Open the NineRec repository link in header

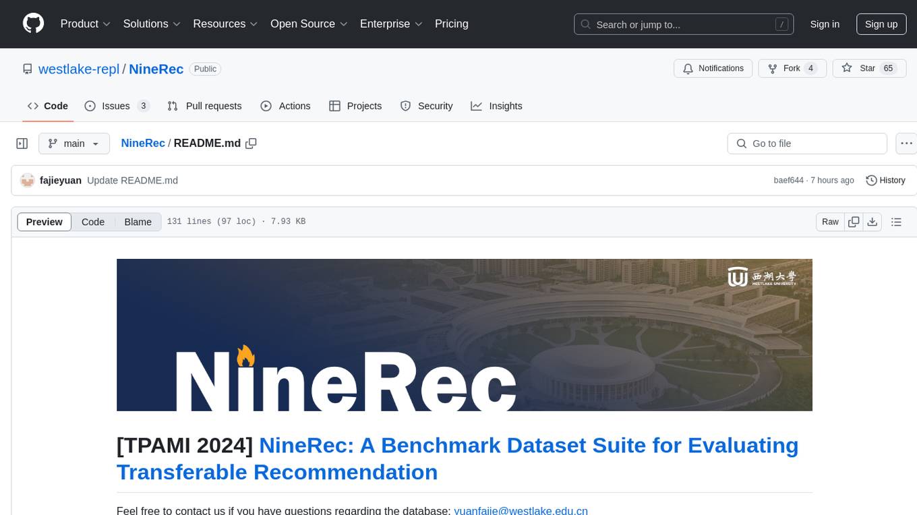coord(156,69)
